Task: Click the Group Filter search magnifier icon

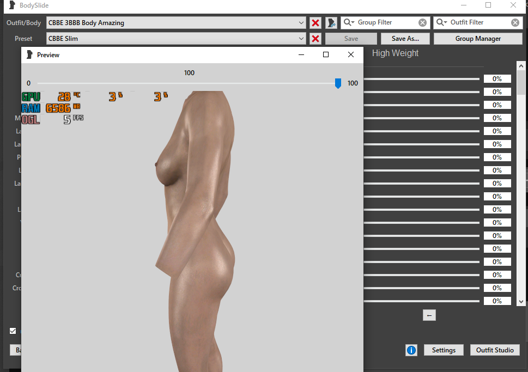Action: [349, 22]
